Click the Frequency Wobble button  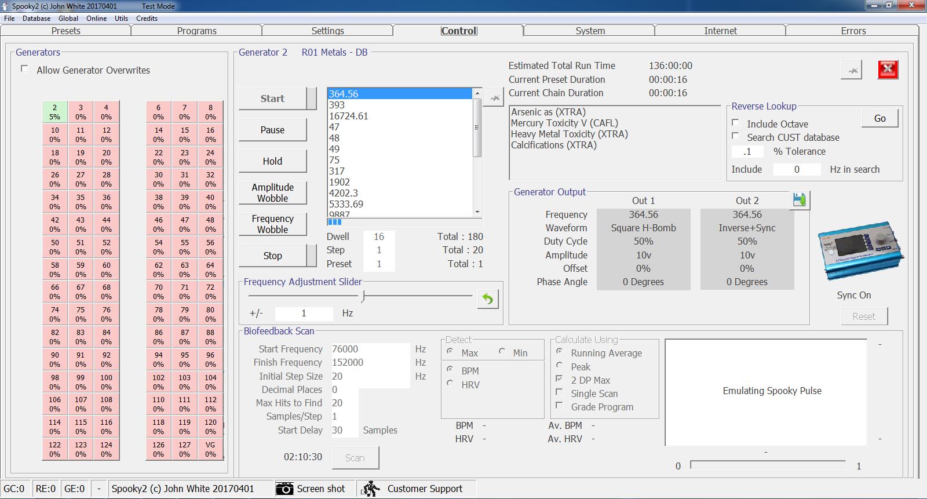pyautogui.click(x=272, y=224)
